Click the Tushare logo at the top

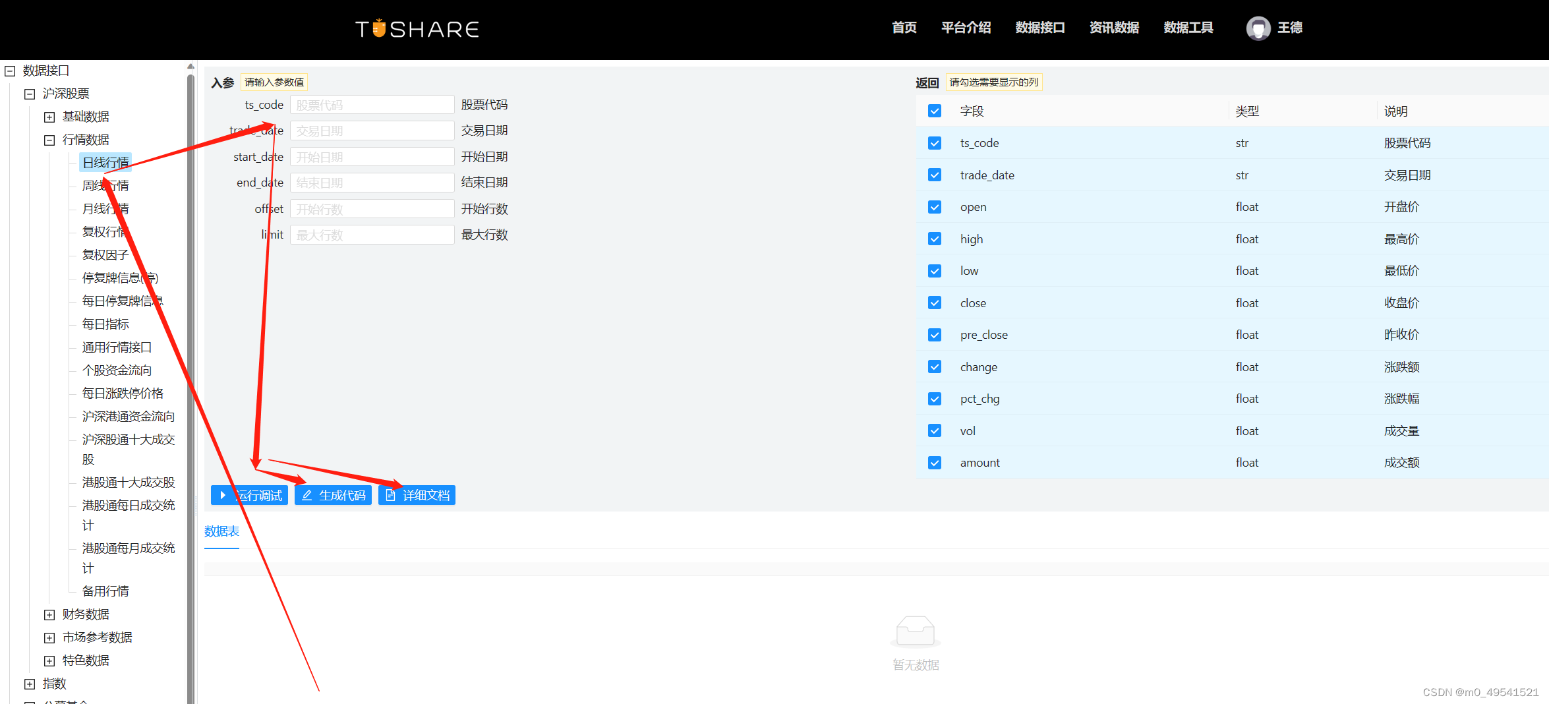417,28
